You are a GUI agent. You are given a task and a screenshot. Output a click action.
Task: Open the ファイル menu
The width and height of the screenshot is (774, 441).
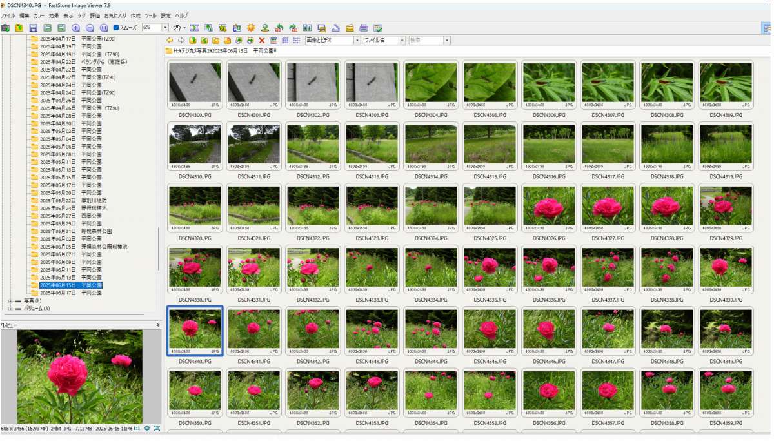click(x=8, y=15)
